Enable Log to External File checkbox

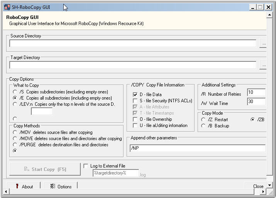(86, 166)
